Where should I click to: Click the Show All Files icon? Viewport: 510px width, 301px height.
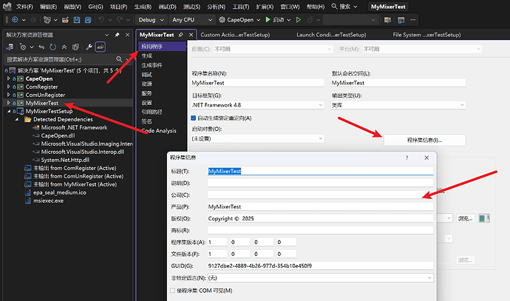point(76,47)
